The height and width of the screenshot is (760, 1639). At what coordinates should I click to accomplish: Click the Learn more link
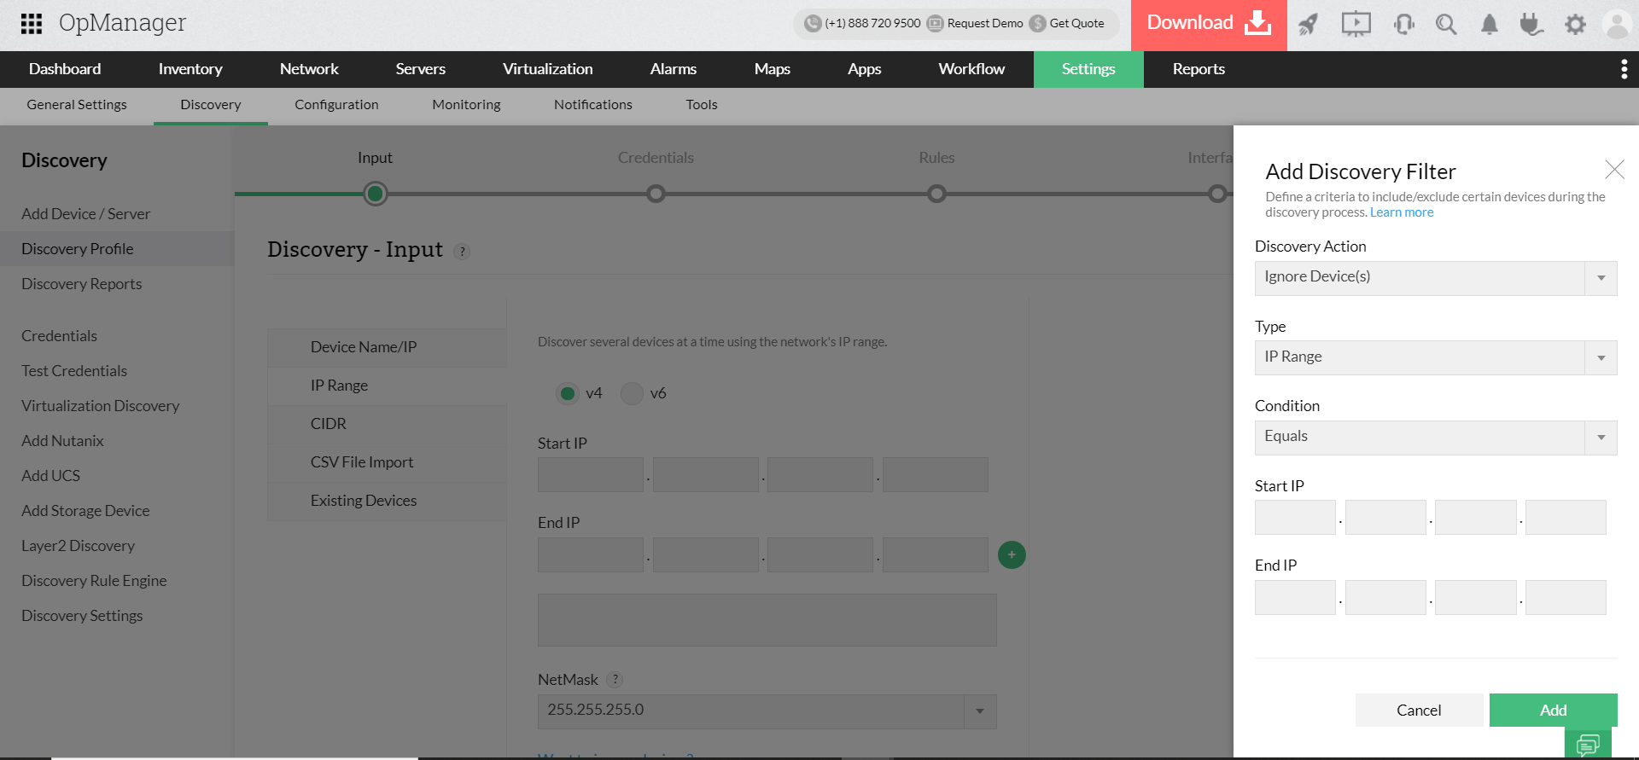[x=1402, y=212]
